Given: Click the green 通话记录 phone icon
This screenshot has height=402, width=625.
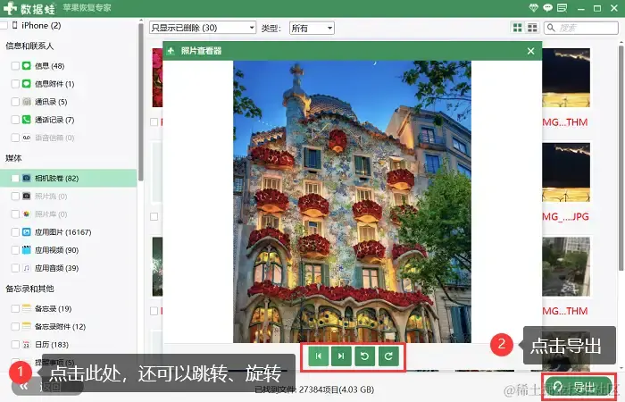Looking at the screenshot, I should [26, 120].
